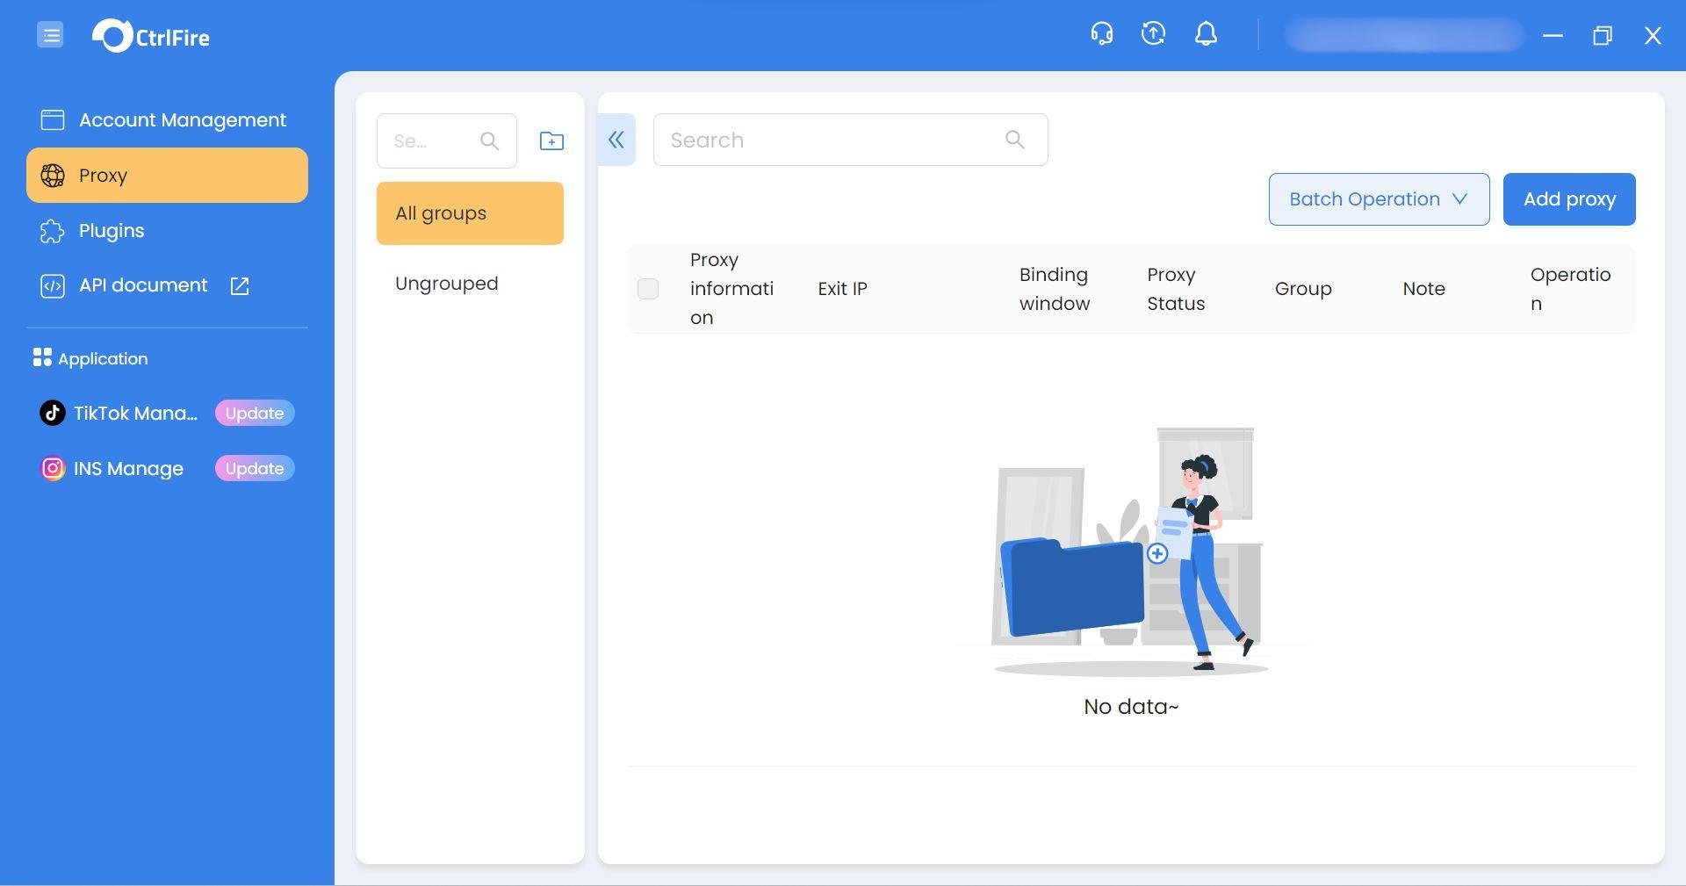
Task: Click magnifier icon in group search box
Action: click(x=489, y=140)
